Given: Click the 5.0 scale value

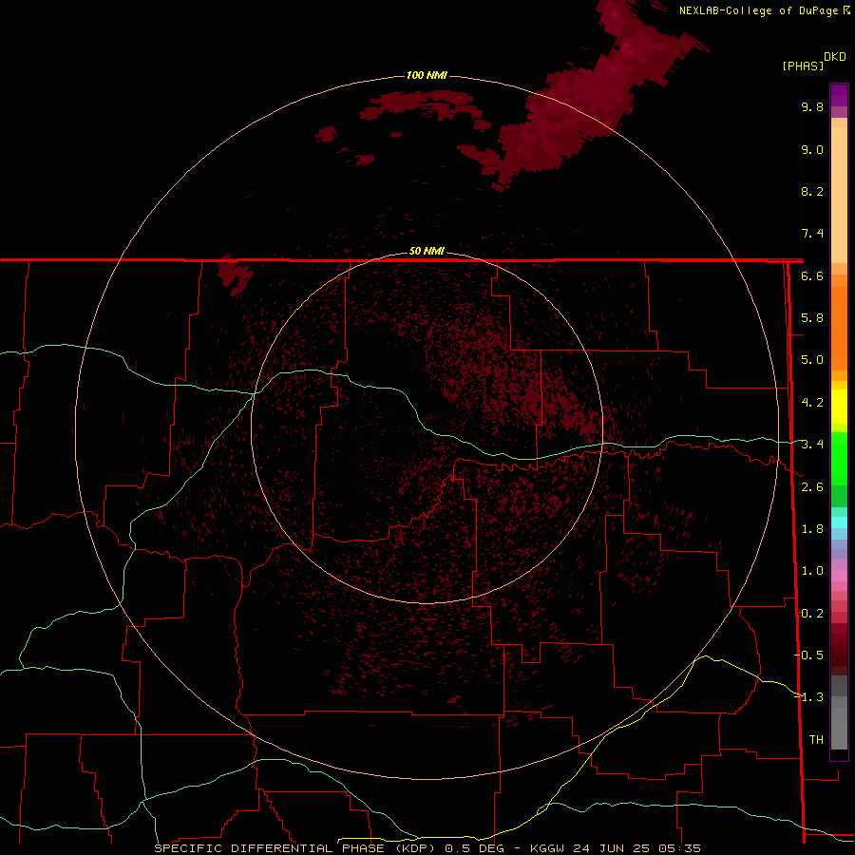Looking at the screenshot, I should 812,360.
